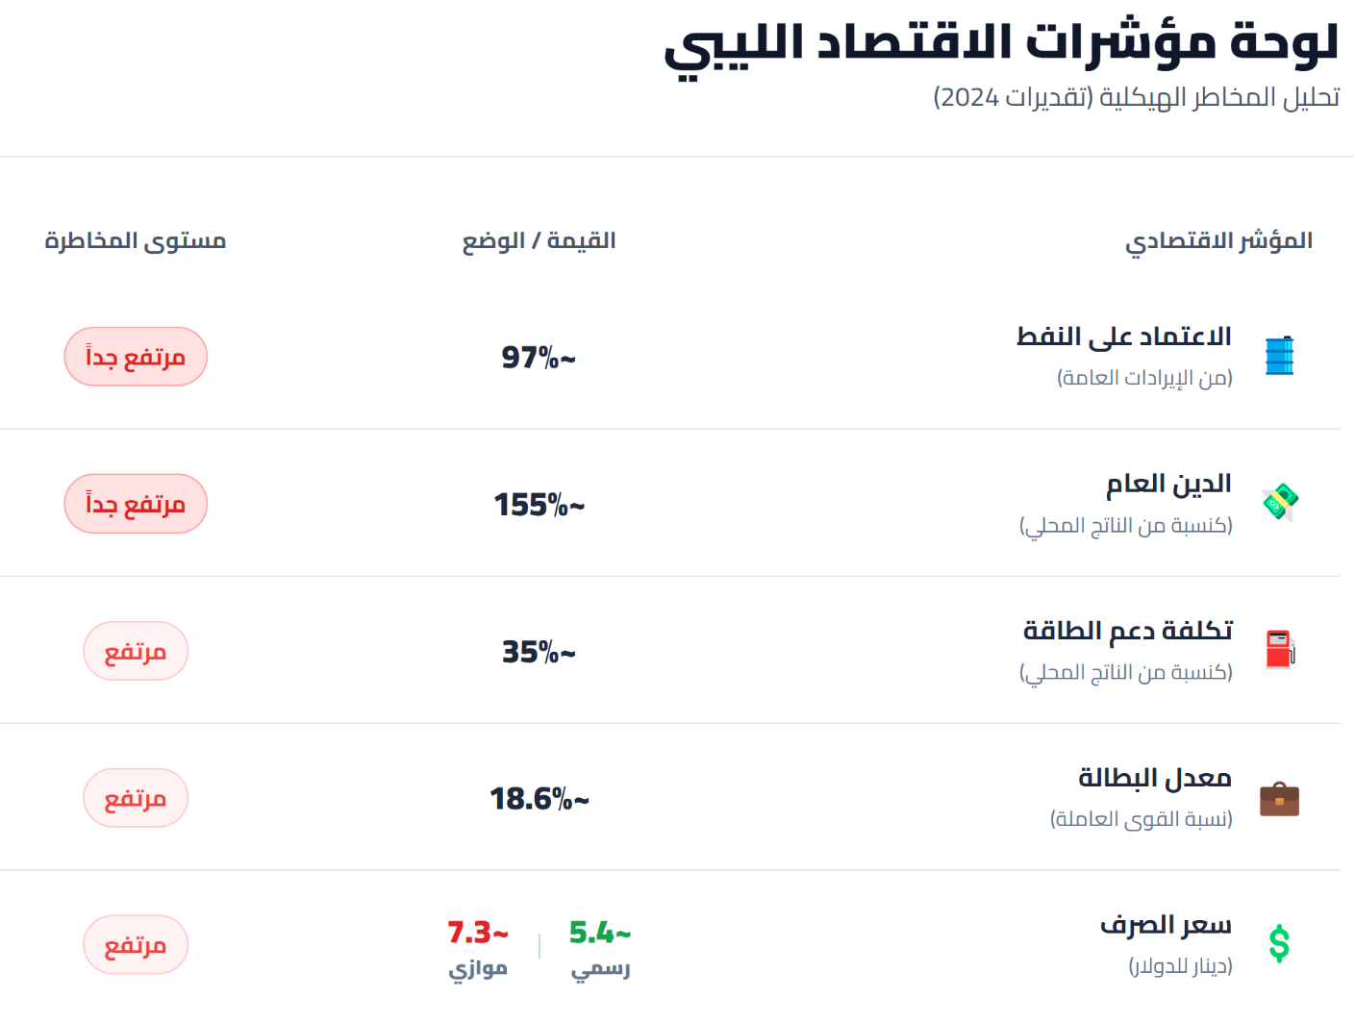The width and height of the screenshot is (1355, 1022).
Task: Click the dashboard title 'لوحة مؤشرات الاقتصاد الليبي'
Action: point(1001,44)
